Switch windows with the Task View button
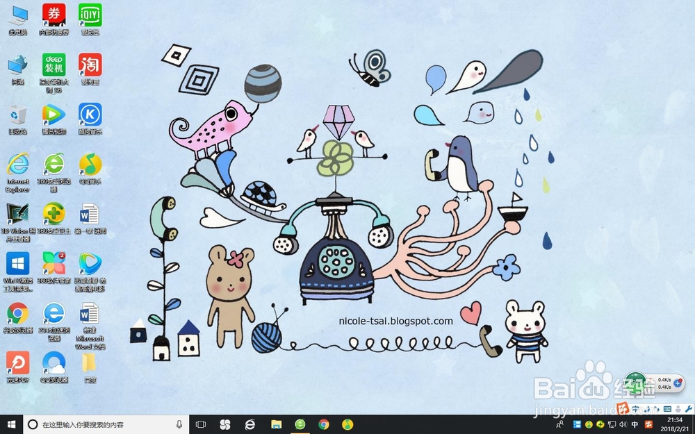Screen dimensions: 695x434 tap(200, 424)
